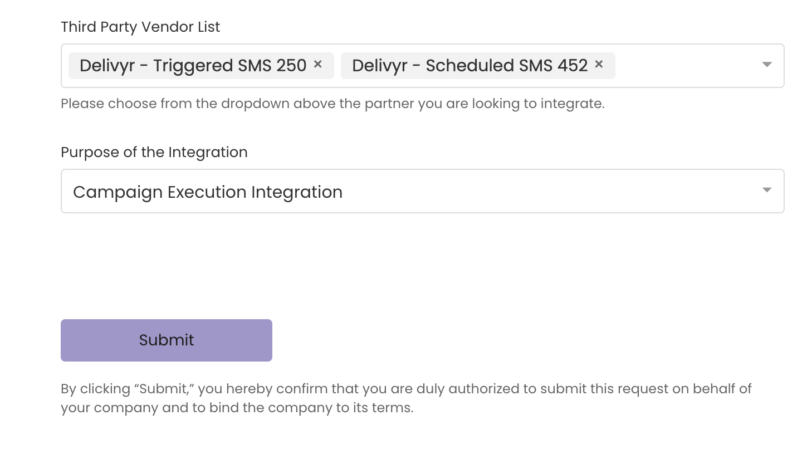Click the 'Please choose from the dropdown' helper text
Viewport: 812px width, 449px height.
coord(332,104)
